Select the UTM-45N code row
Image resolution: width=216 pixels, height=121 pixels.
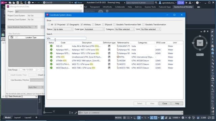(x=115, y=57)
